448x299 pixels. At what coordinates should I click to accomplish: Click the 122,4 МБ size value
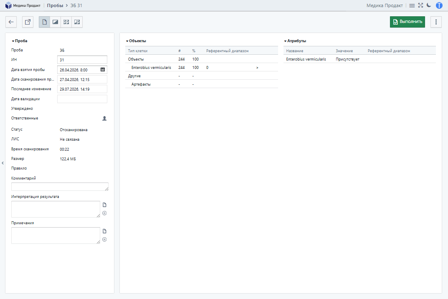68,159
